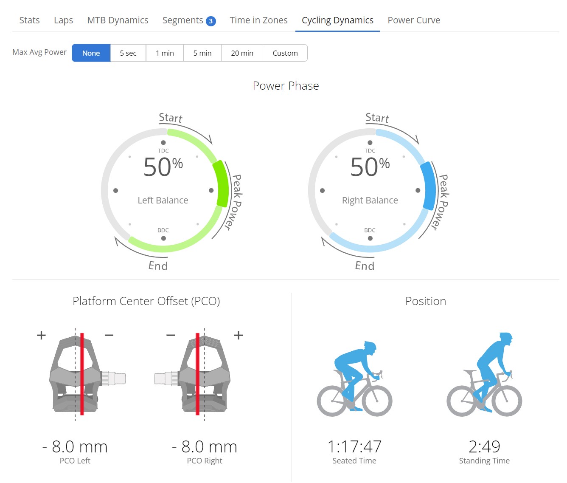This screenshot has height=483, width=567.
Task: Choose the 5 min power interval
Action: click(x=202, y=53)
